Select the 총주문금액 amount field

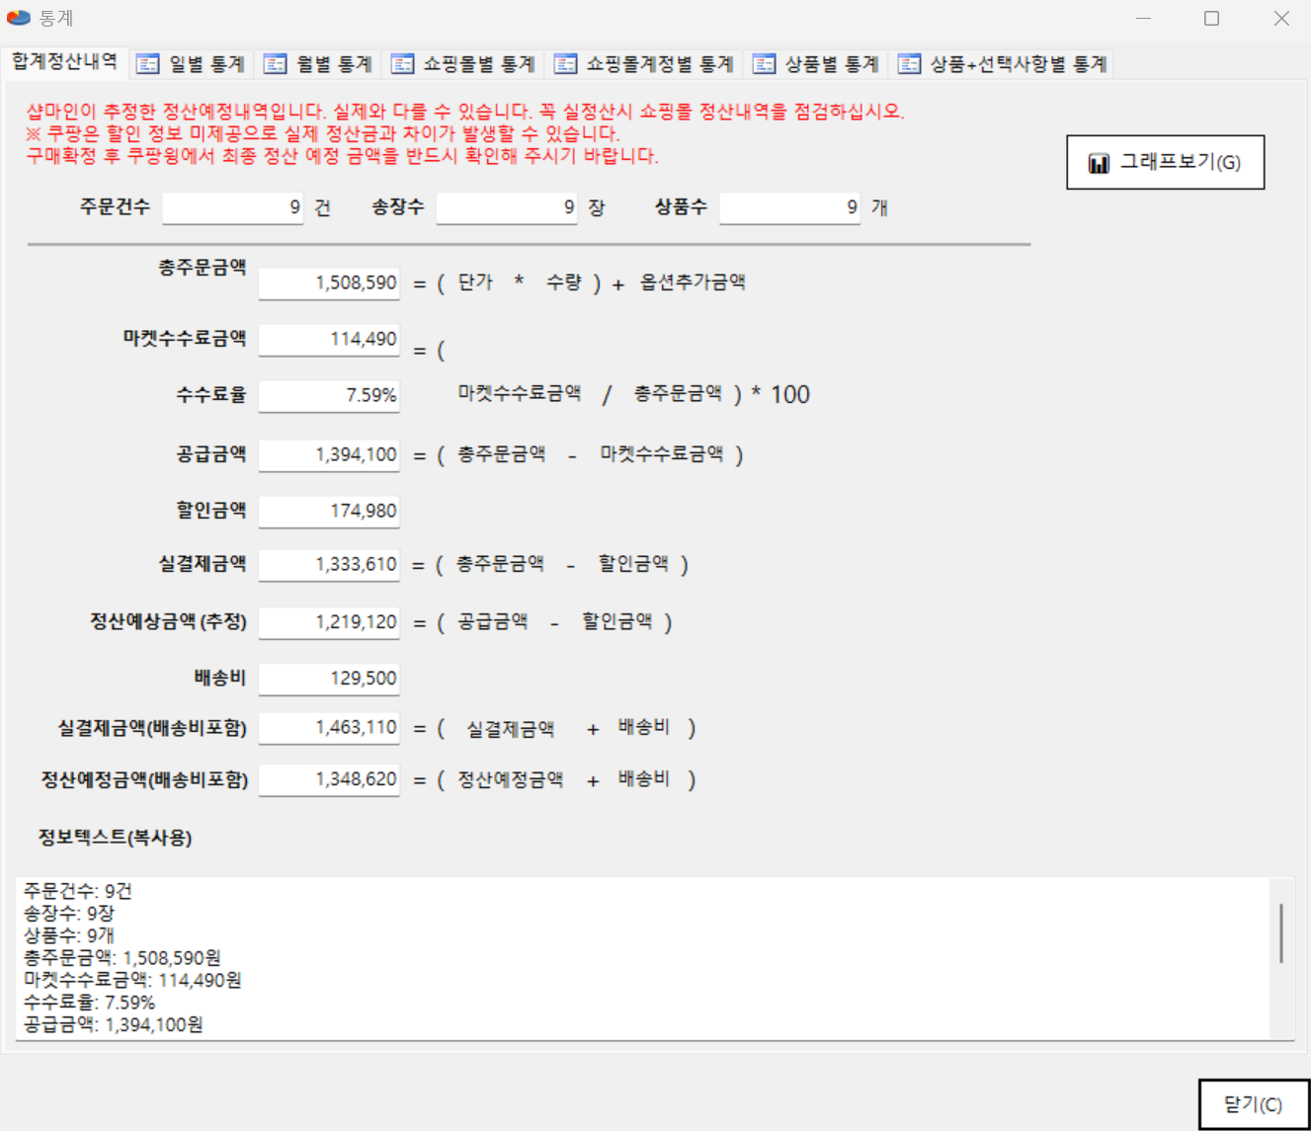click(329, 283)
